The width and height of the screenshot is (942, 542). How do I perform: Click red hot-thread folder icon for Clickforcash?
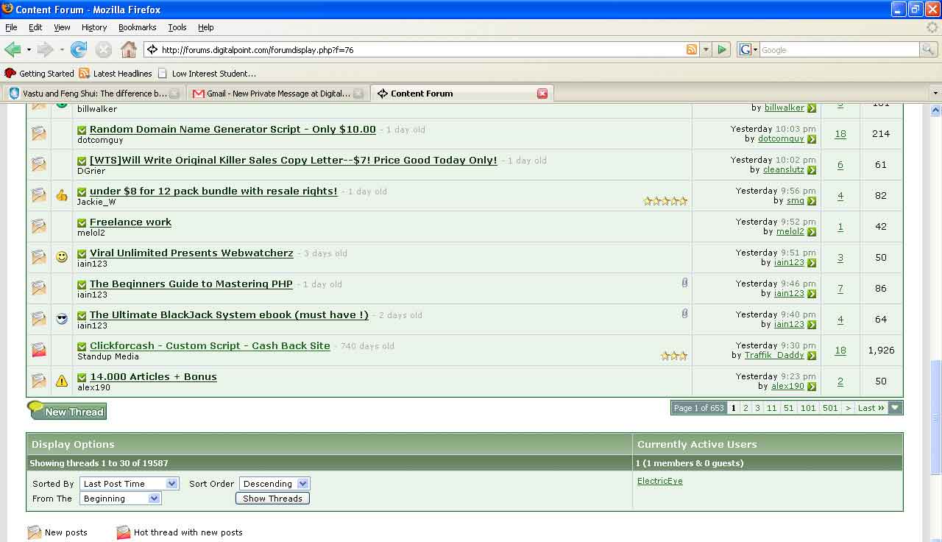click(x=39, y=350)
